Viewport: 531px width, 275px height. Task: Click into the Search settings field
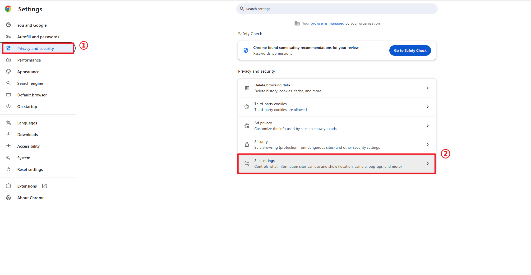[x=337, y=9]
